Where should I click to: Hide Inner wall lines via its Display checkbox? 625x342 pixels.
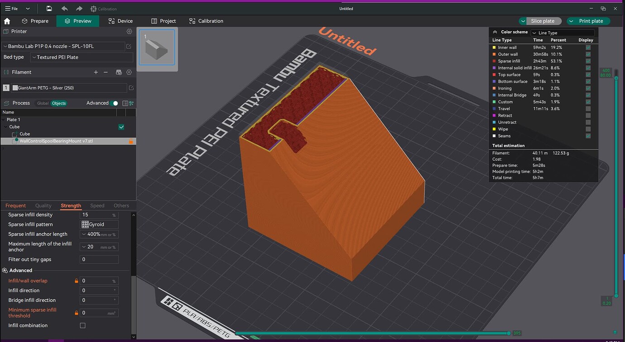(x=588, y=47)
